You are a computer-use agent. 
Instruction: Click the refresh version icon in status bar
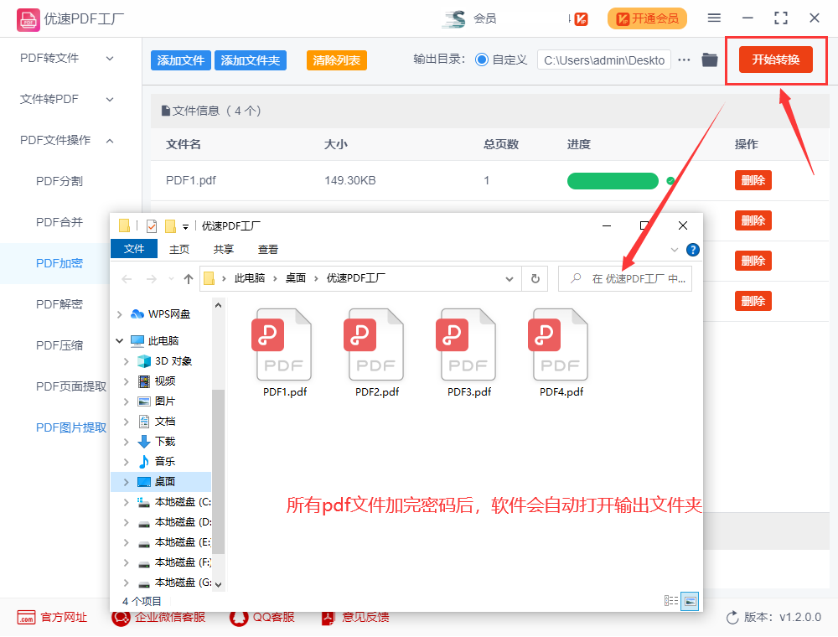(732, 617)
